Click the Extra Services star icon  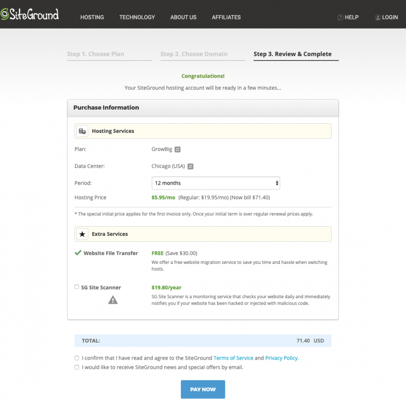(x=82, y=234)
